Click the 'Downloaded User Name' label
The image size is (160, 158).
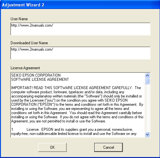pyautogui.click(x=29, y=43)
